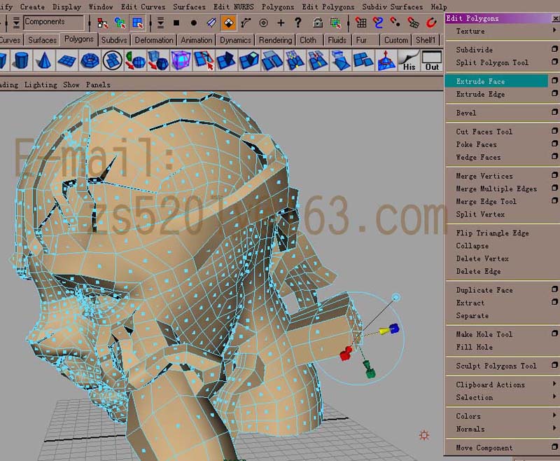
Task: Click snap to view planes magnet icon
Action: click(x=413, y=23)
